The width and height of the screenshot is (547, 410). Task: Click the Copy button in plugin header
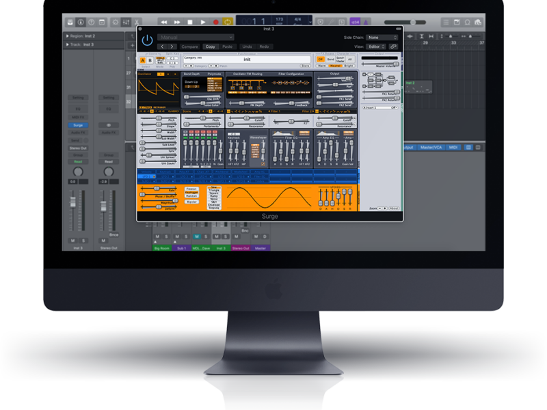click(x=209, y=46)
